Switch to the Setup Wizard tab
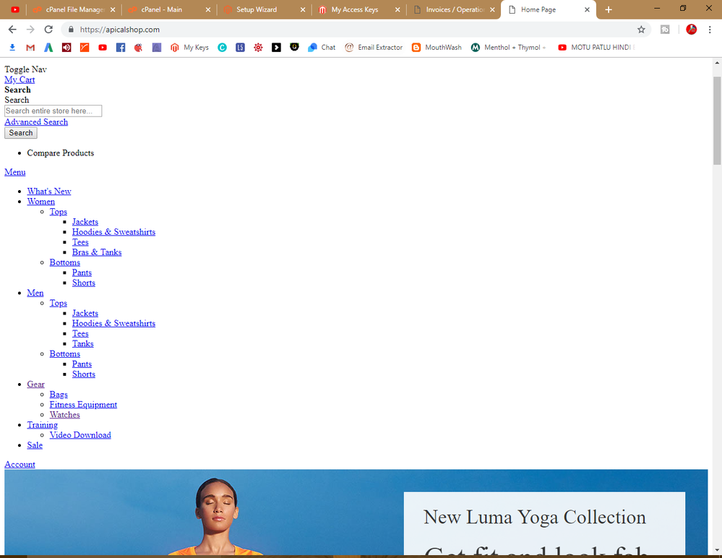The height and width of the screenshot is (558, 722). click(257, 10)
